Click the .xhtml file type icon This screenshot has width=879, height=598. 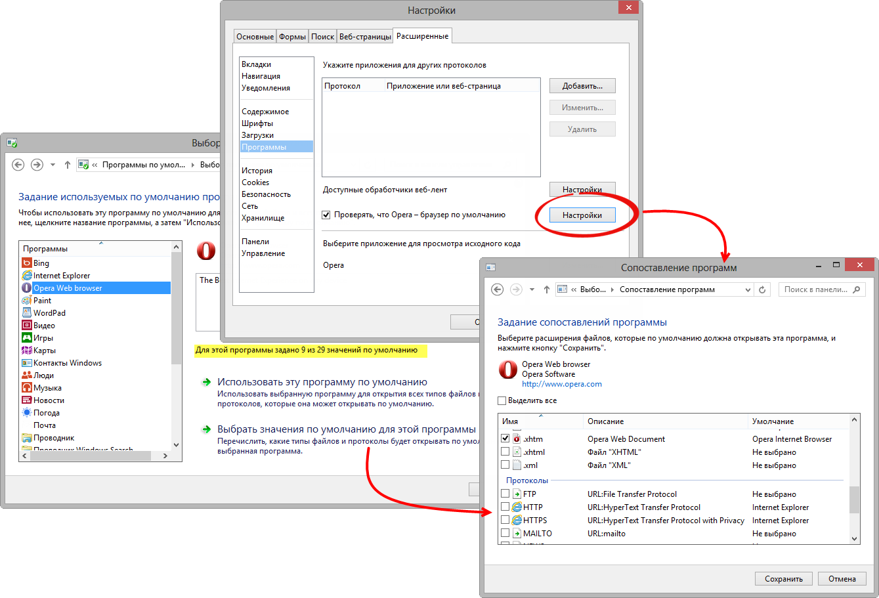517,452
